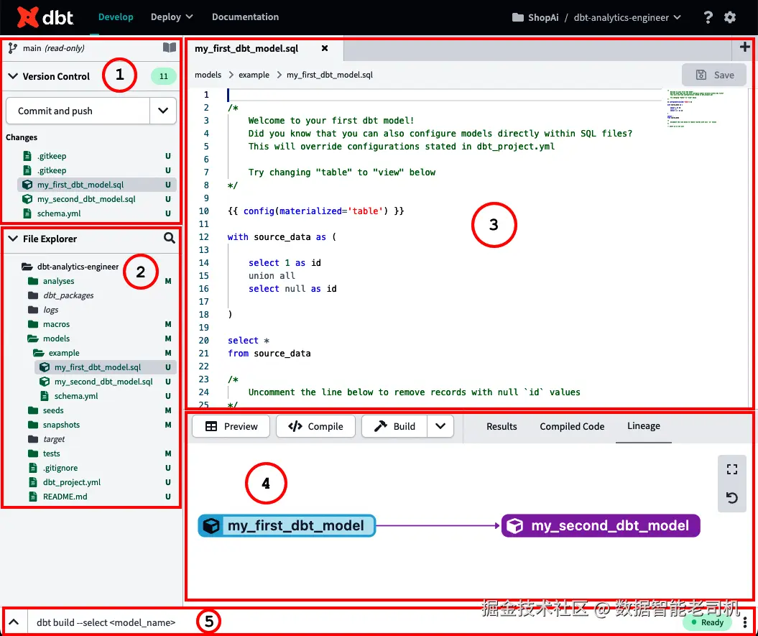Click the Commit and push button
The height and width of the screenshot is (636, 758).
pyautogui.click(x=78, y=111)
